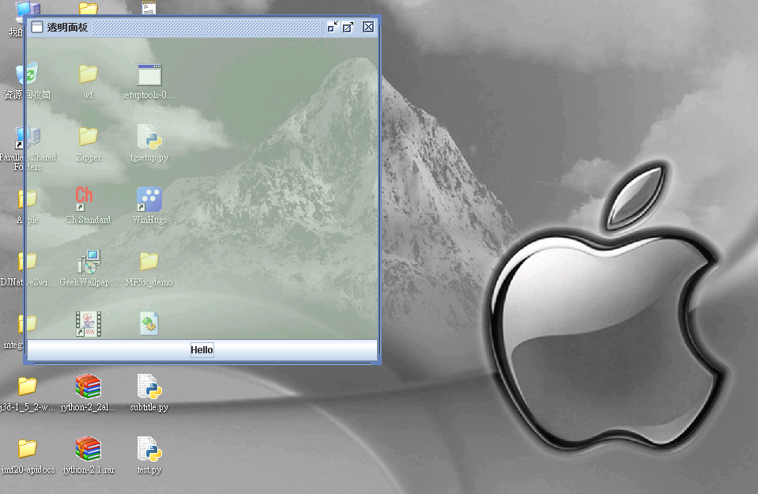The width and height of the screenshot is (758, 494).
Task: Click the wf folder seen through the panel
Action: pyautogui.click(x=89, y=74)
